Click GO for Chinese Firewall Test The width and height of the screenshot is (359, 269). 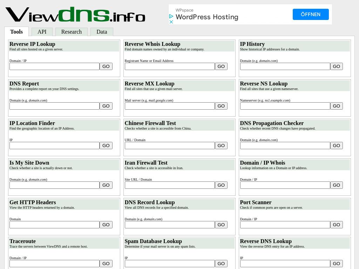pos(221,145)
